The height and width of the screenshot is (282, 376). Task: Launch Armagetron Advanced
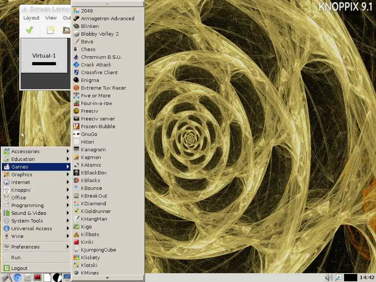[108, 18]
